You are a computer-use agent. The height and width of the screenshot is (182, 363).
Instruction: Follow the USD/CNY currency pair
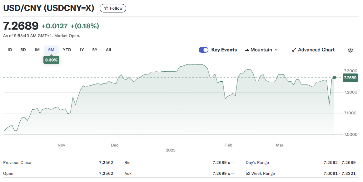[x=113, y=8]
